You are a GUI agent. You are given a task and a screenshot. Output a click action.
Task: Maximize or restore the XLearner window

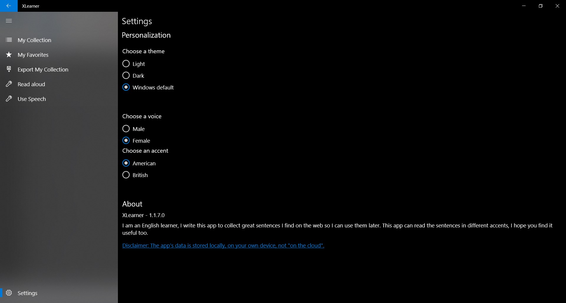[540, 6]
